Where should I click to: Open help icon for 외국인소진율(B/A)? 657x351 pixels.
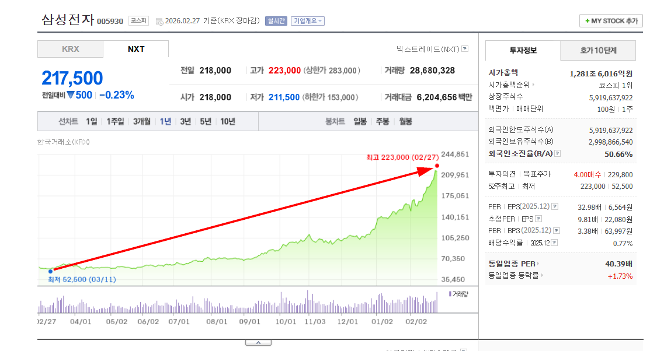tap(557, 153)
